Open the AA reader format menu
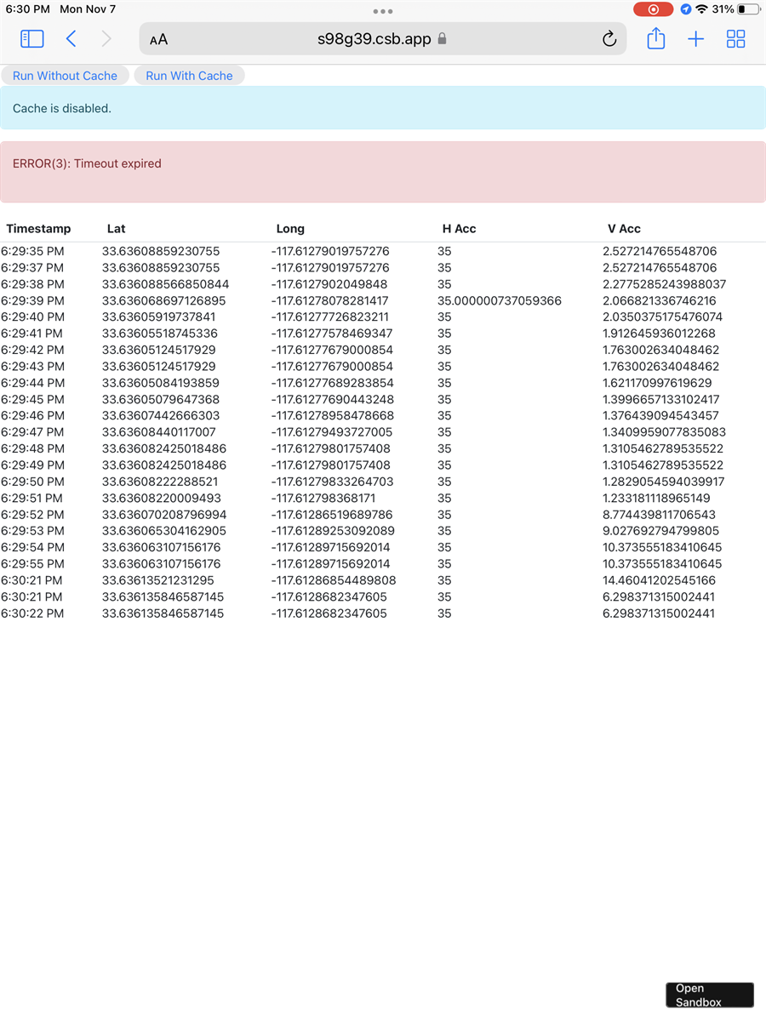766x1021 pixels. (158, 39)
